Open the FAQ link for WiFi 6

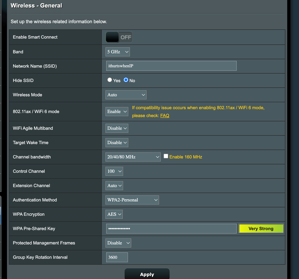pyautogui.click(x=165, y=115)
